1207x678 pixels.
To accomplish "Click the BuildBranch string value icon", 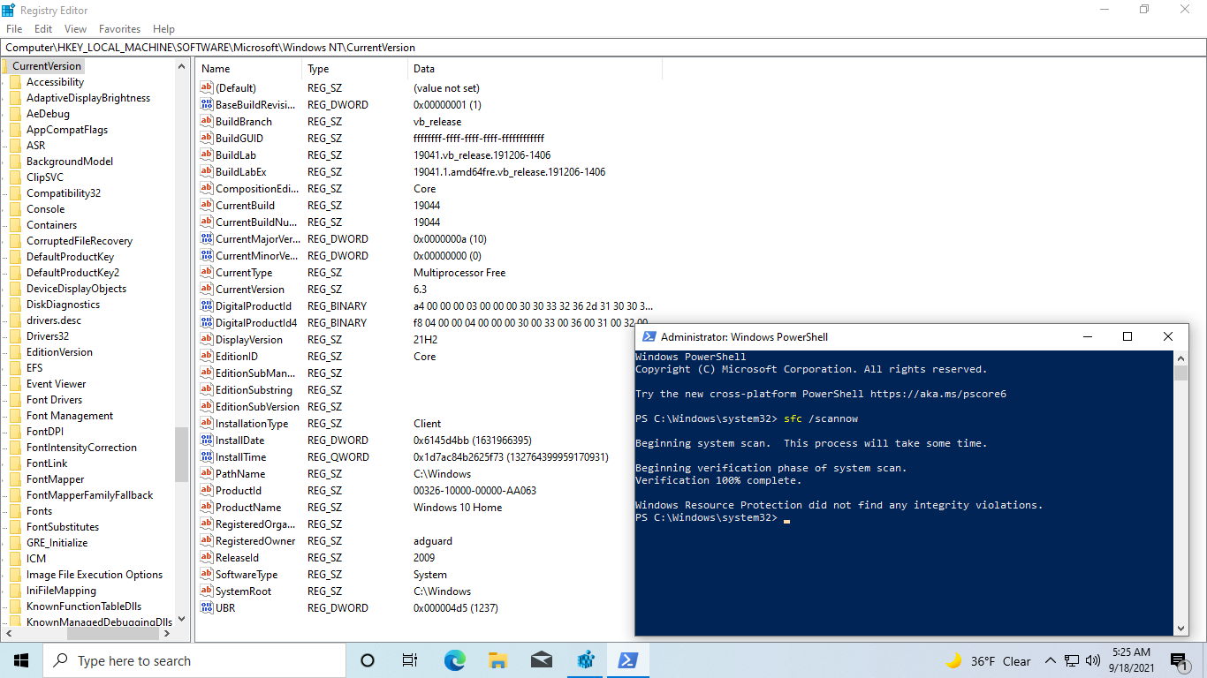I will [x=207, y=122].
